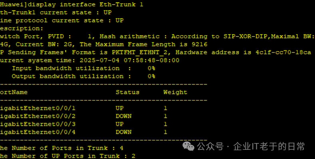315x159 pixels.
Task: Click the Weight column header
Action: 175,92
